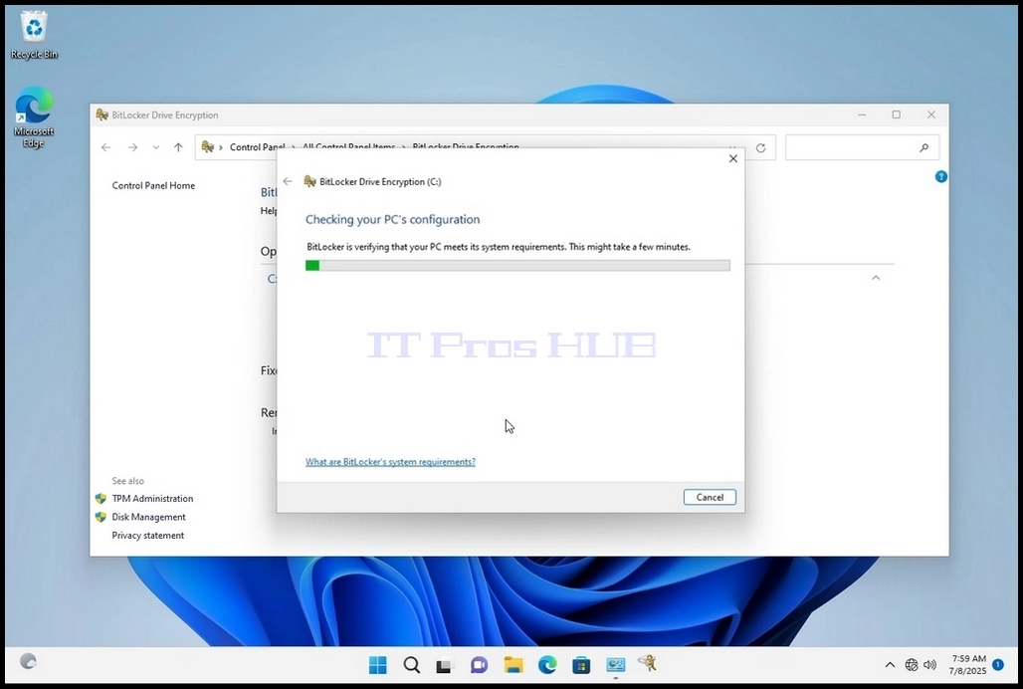Open File Explorer from the taskbar
Image resolution: width=1023 pixels, height=689 pixels.
coord(513,665)
